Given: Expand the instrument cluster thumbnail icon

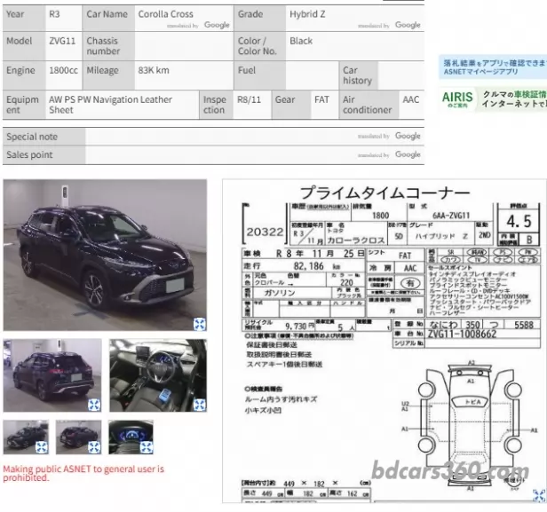Looking at the screenshot, I should pyautogui.click(x=147, y=447).
